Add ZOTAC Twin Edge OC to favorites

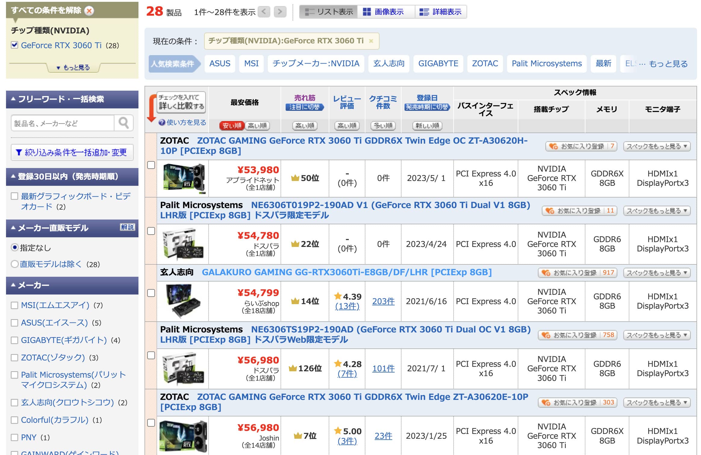tap(581, 146)
